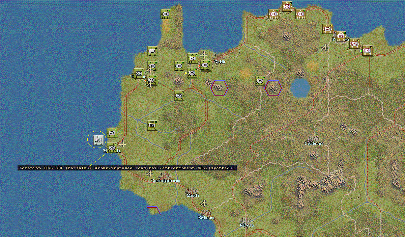Select the tan 11-13 infantry brigade
The height and width of the screenshot is (237, 405).
(x=287, y=7)
